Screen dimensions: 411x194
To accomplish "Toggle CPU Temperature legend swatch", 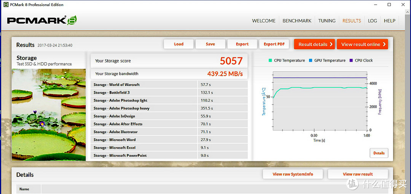I will click(x=270, y=60).
